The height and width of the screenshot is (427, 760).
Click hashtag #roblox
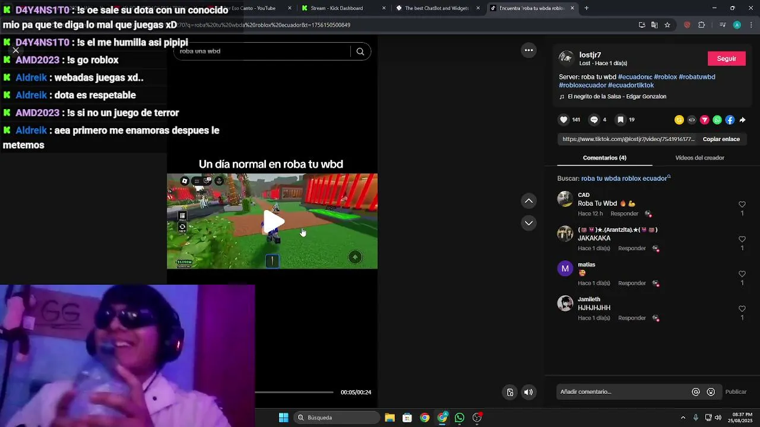point(665,77)
